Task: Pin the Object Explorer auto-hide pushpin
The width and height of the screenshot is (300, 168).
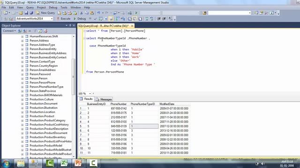Action: (x=70, y=26)
